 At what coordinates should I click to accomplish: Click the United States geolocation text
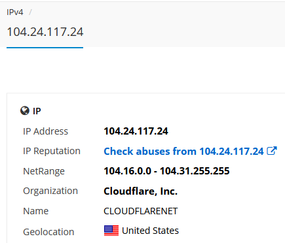(150, 231)
